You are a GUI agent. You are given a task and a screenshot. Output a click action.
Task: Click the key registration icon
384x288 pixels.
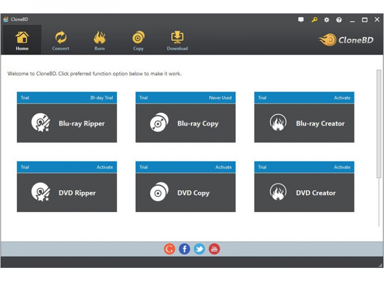(314, 20)
